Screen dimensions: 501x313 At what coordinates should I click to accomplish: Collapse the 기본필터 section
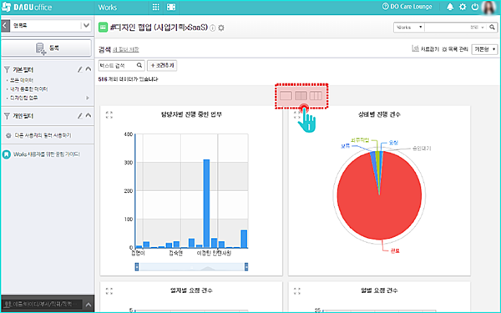[x=89, y=69]
